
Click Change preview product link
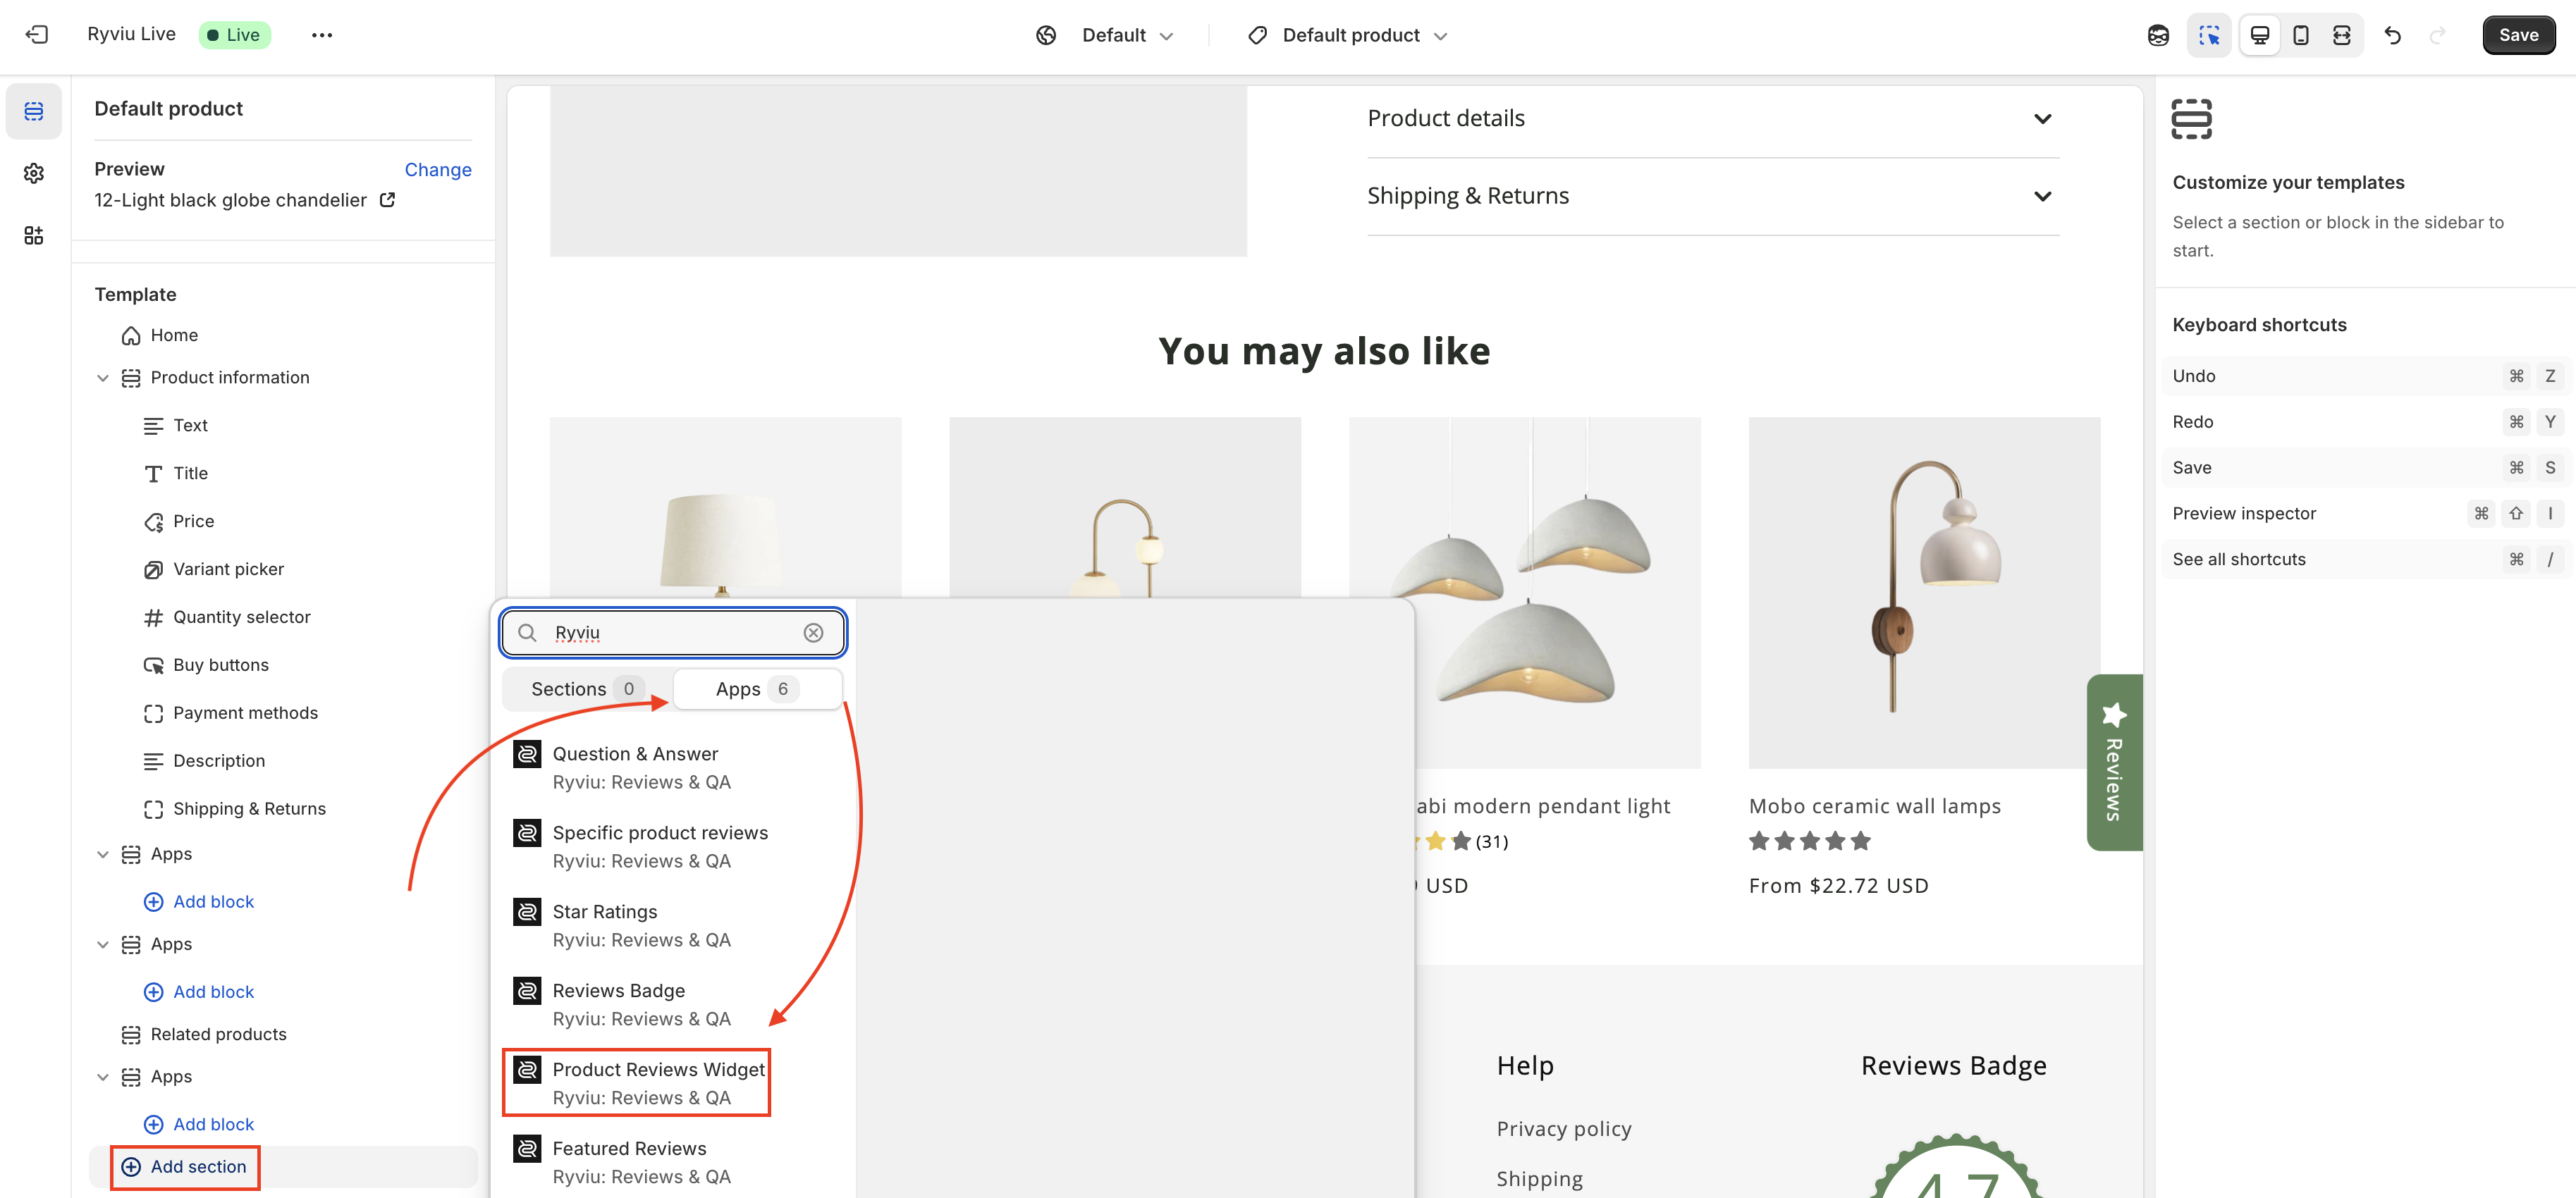click(437, 170)
